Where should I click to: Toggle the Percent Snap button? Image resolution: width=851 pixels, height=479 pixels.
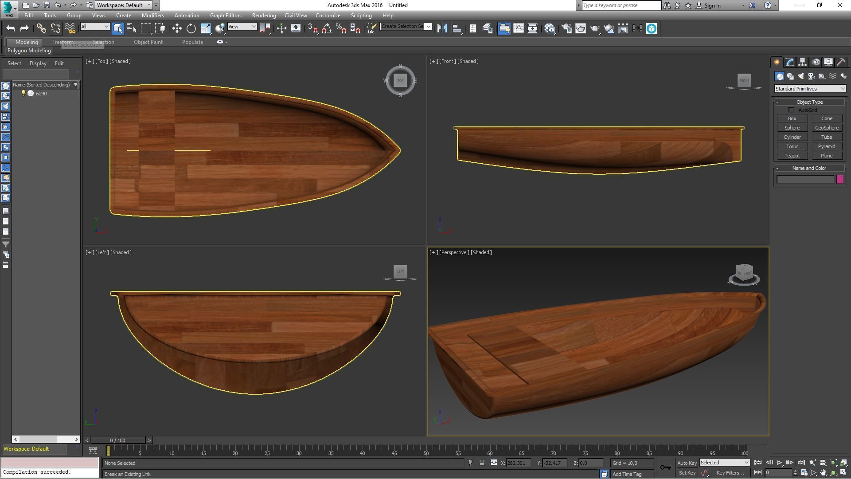(x=341, y=28)
